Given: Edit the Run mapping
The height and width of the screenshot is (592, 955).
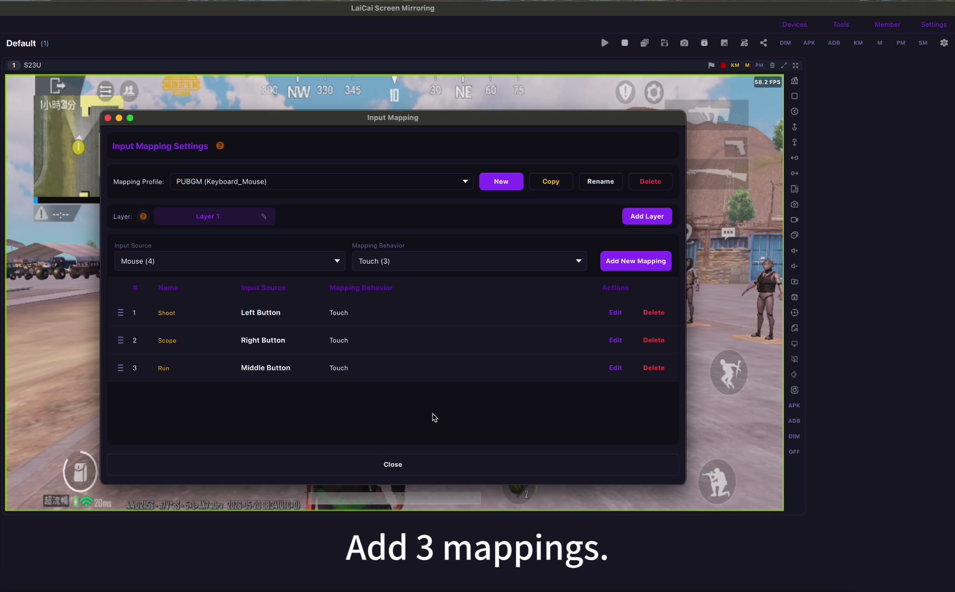Looking at the screenshot, I should point(616,368).
